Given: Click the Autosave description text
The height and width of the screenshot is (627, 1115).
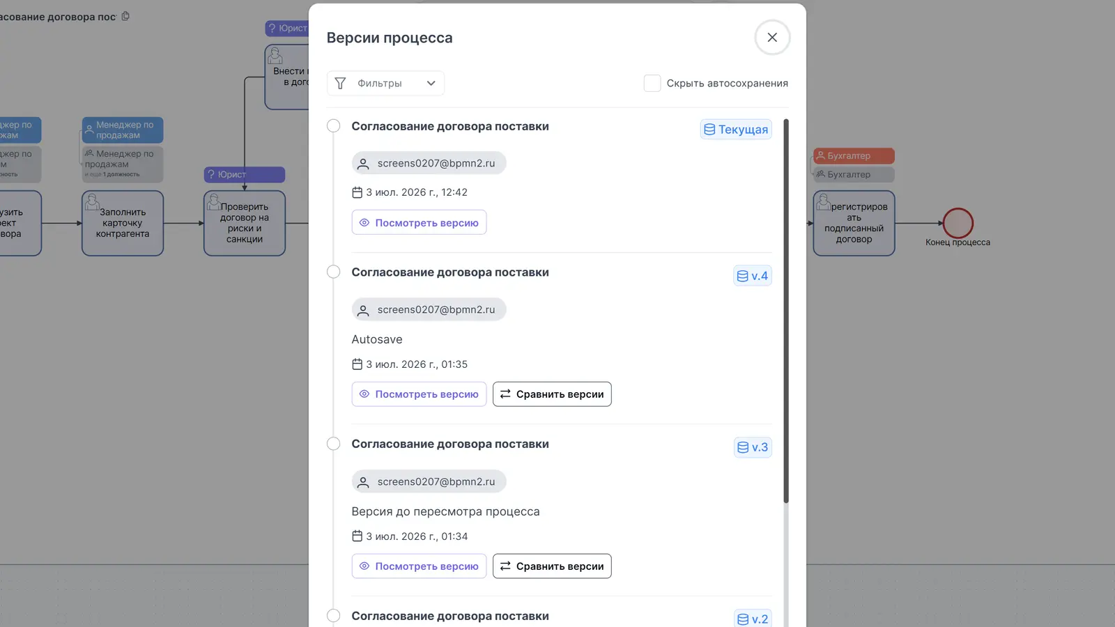Looking at the screenshot, I should [x=377, y=339].
